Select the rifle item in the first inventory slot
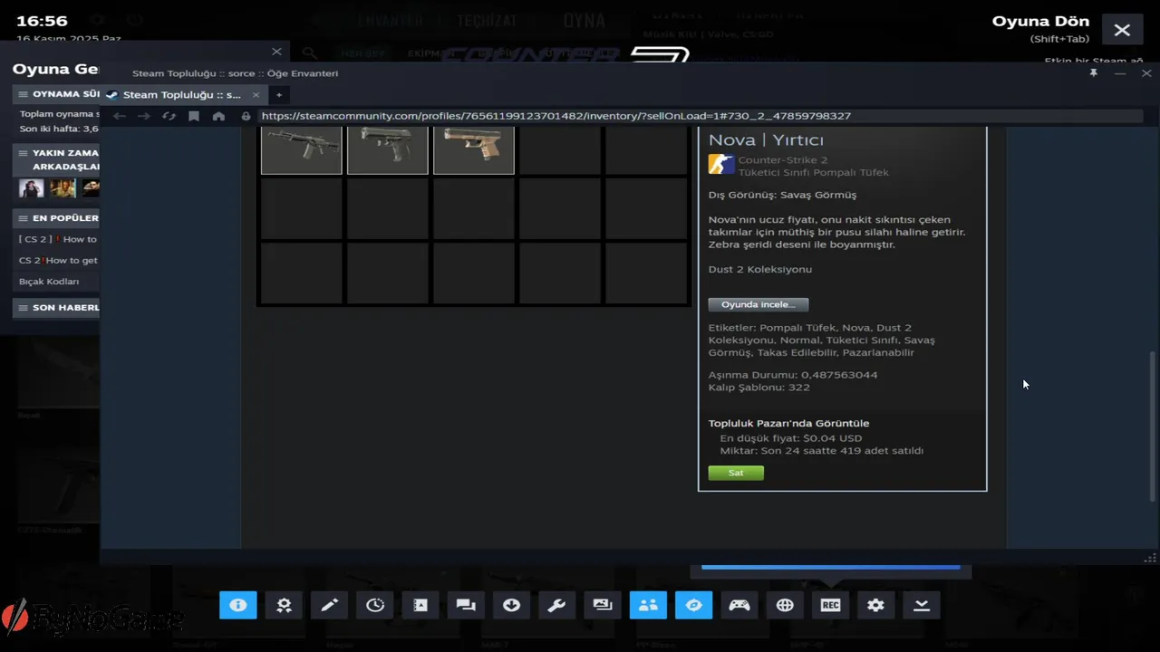 point(302,149)
